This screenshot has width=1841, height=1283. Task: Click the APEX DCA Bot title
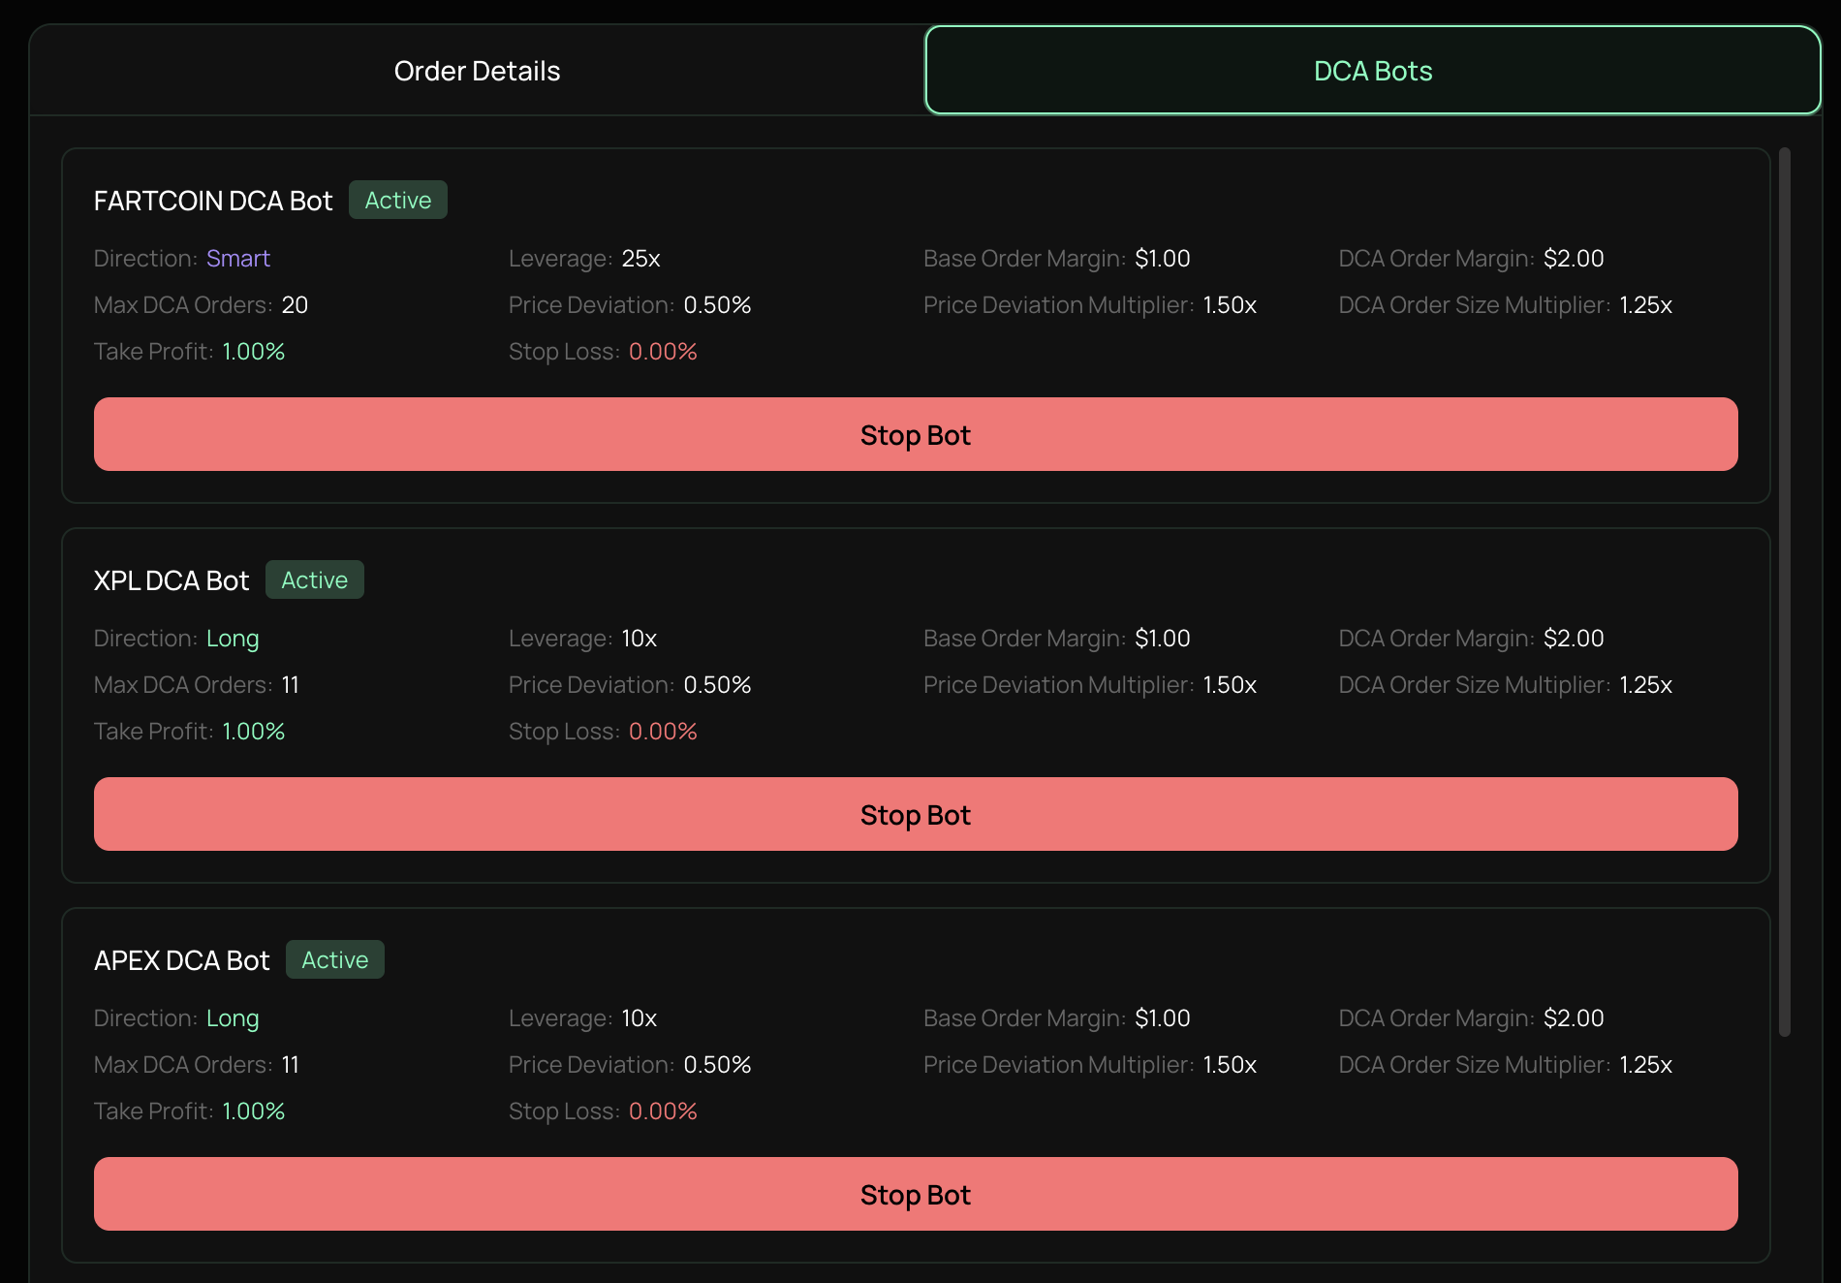[x=182, y=960]
